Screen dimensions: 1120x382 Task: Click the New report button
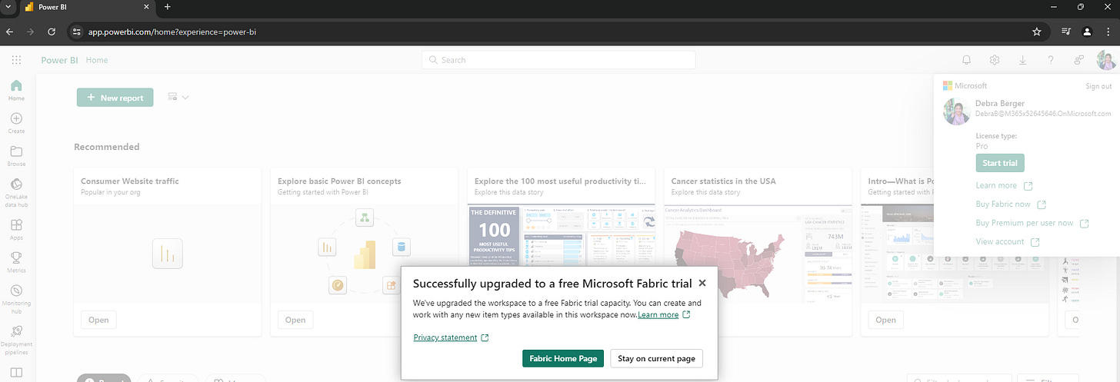tap(115, 98)
